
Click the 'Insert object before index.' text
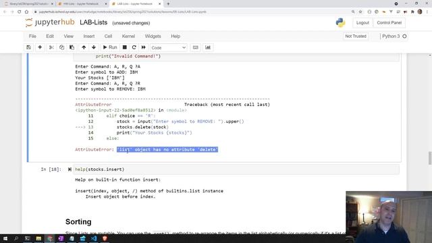120,196
